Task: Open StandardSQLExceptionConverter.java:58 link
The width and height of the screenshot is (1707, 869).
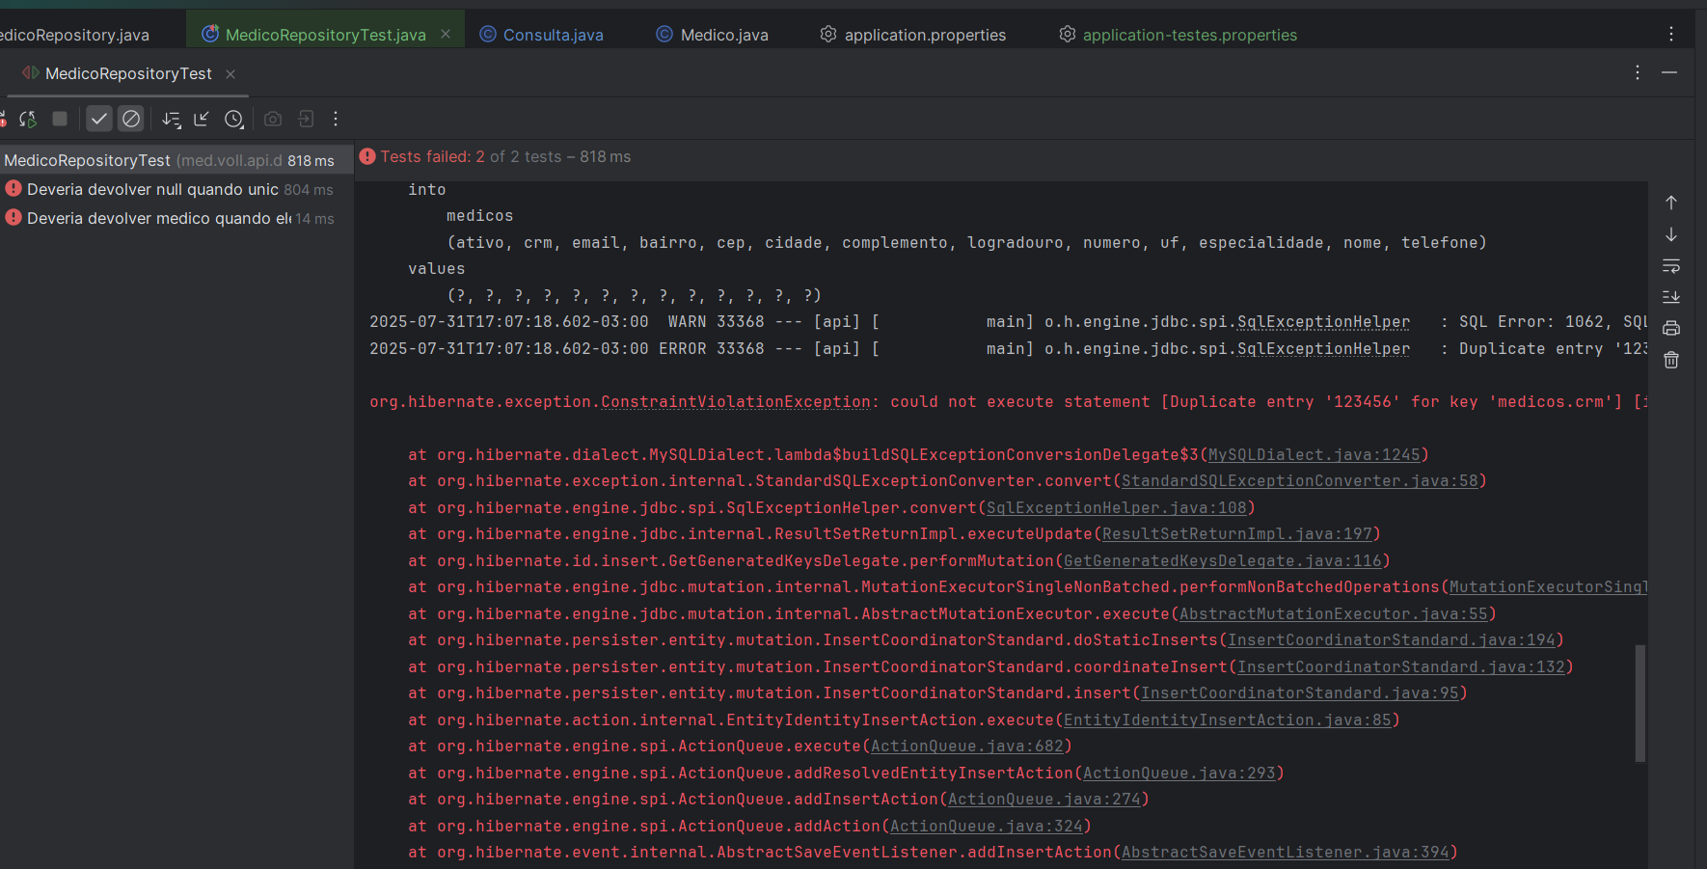Action: point(1300,480)
